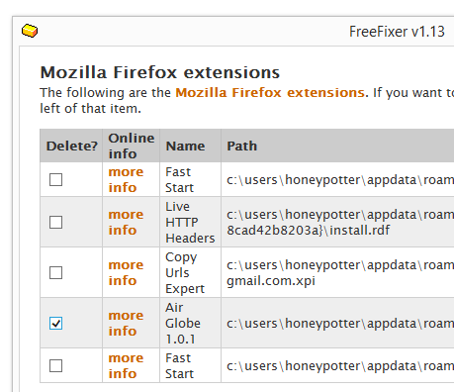Tick delete checkbox for Live HTTP Headers

(x=55, y=222)
